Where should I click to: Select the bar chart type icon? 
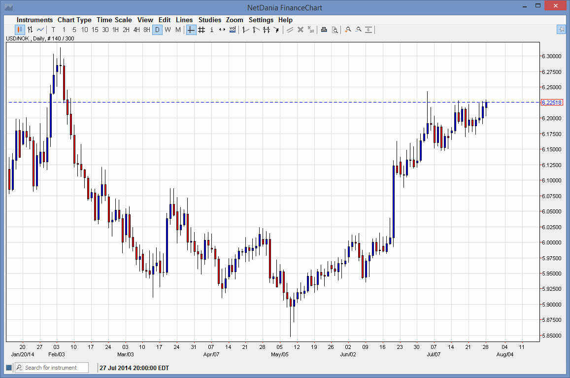pos(30,30)
